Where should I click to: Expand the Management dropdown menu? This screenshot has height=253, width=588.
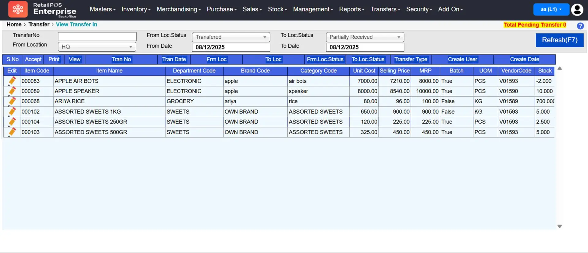point(313,9)
